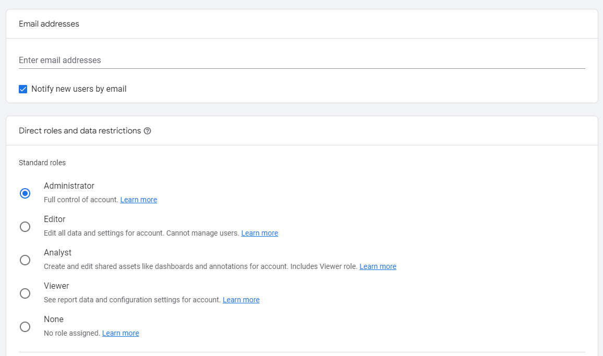Open Learn more link for Administrator
The height and width of the screenshot is (356, 603).
point(138,200)
